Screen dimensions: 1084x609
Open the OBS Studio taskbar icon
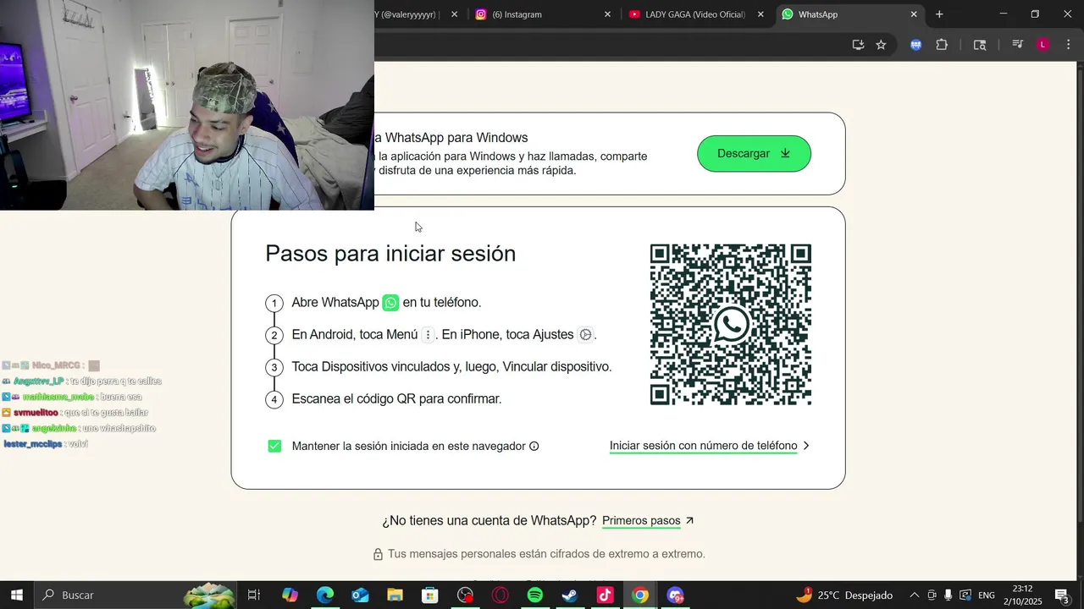click(465, 595)
